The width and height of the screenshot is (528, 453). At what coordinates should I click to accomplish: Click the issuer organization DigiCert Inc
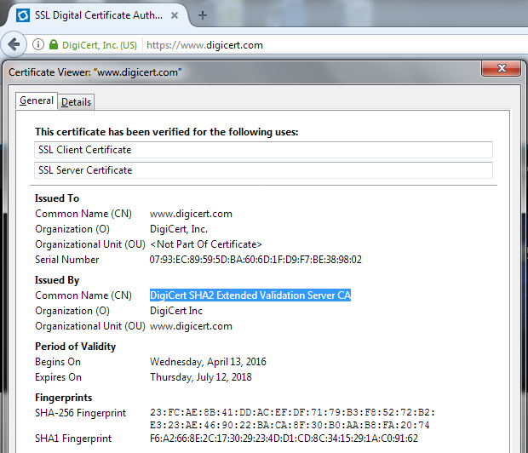point(176,311)
